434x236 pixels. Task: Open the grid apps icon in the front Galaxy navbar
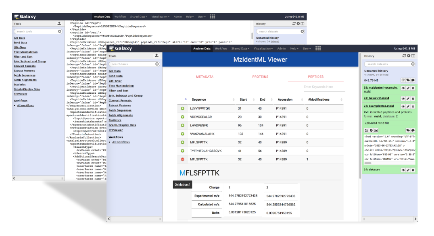point(318,48)
